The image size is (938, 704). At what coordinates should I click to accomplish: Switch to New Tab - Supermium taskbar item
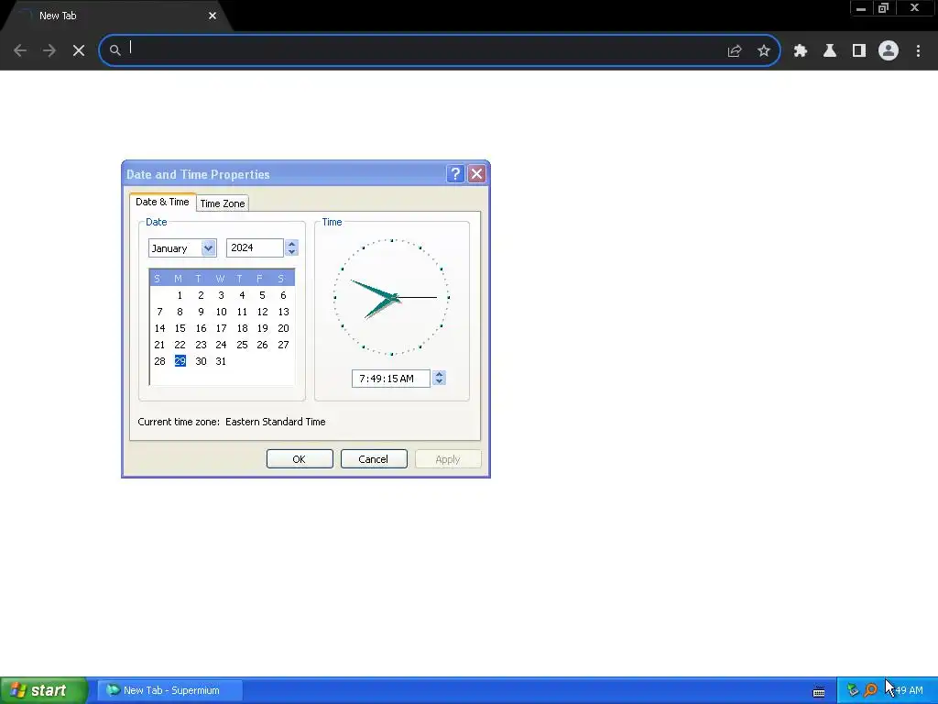[170, 690]
